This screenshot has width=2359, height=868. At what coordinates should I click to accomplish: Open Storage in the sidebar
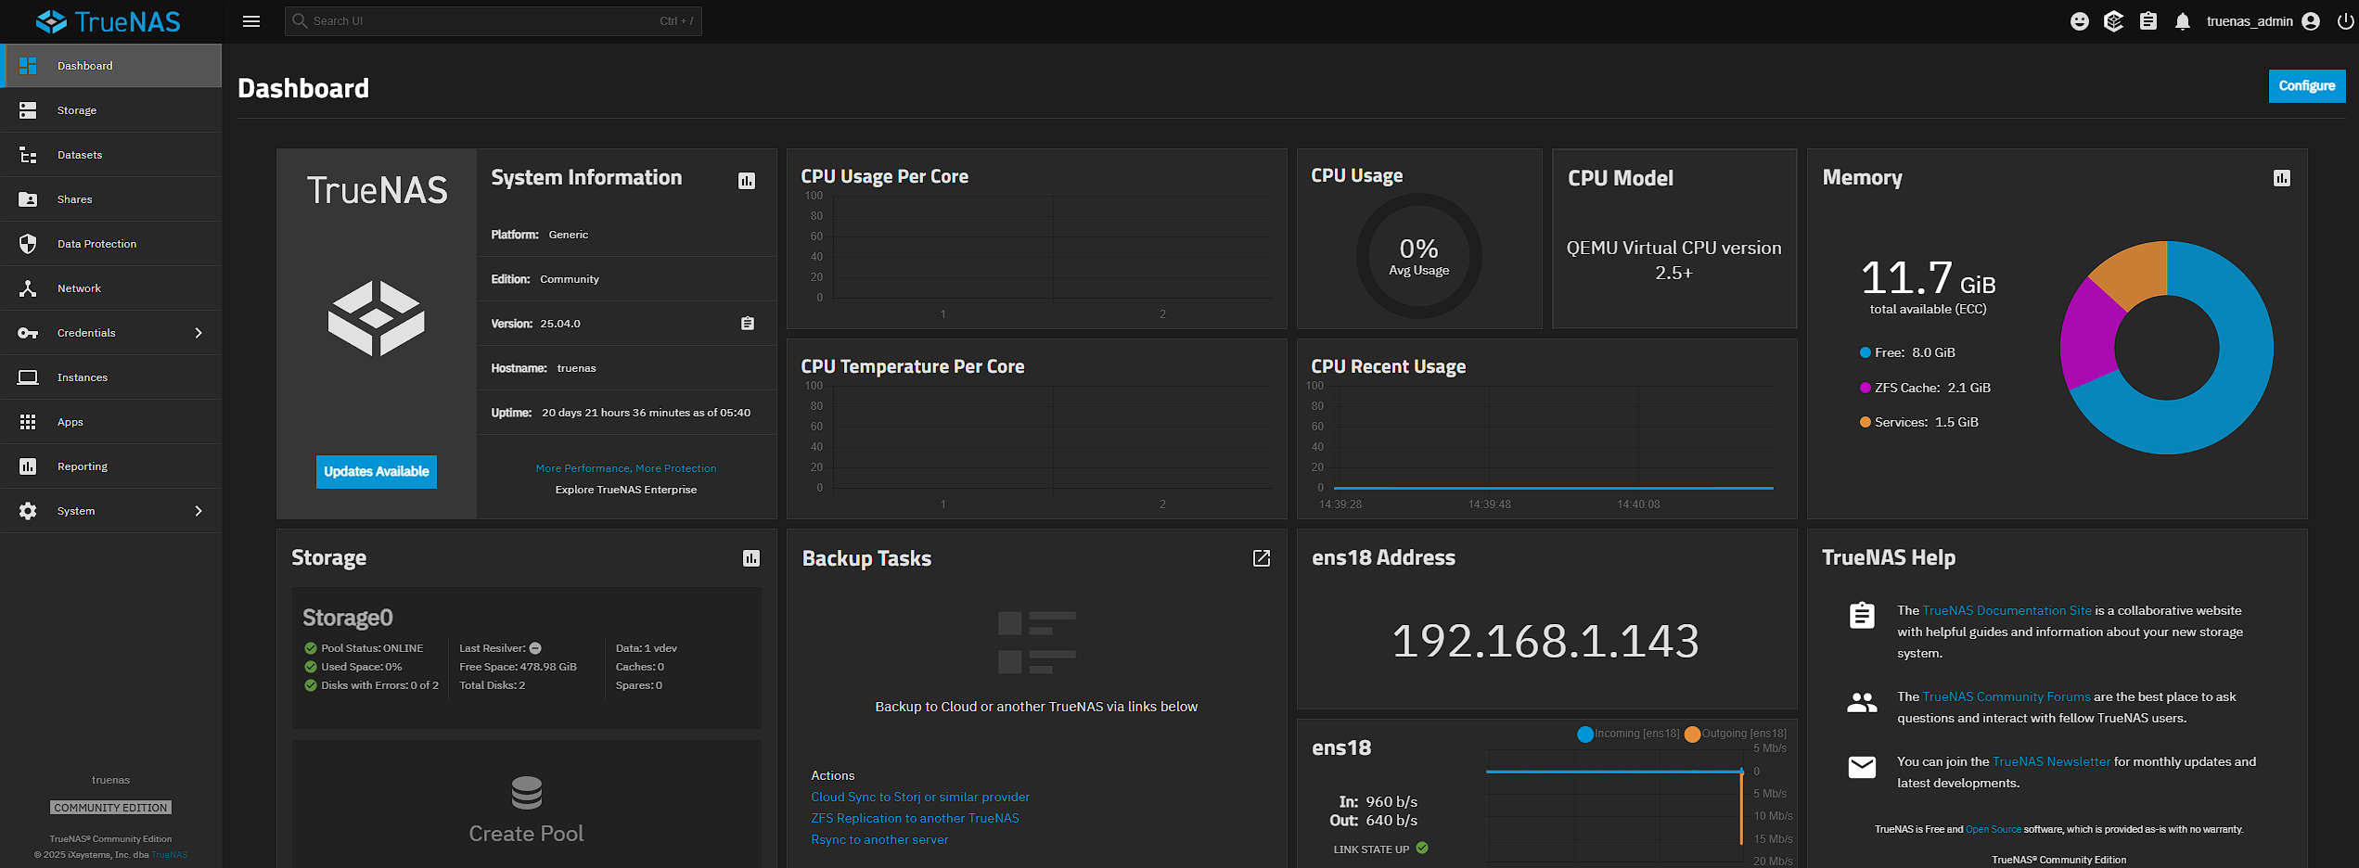coord(111,110)
